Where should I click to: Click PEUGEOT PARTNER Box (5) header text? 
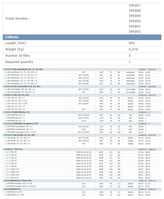tap(17, 112)
